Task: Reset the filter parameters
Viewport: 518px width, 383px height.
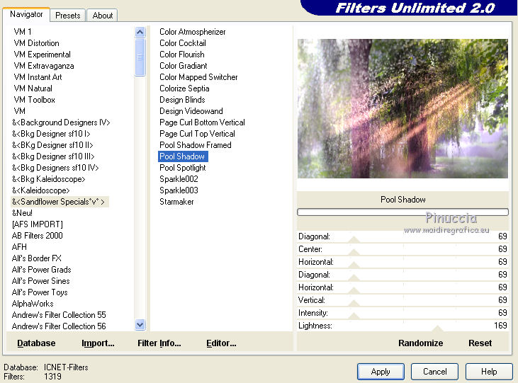Action: pyautogui.click(x=480, y=343)
